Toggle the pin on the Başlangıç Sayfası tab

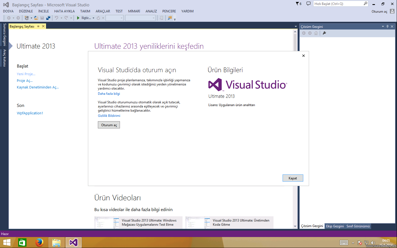tap(38, 26)
